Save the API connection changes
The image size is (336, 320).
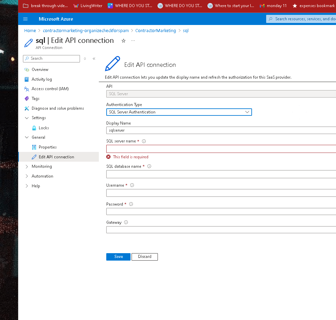tap(118, 257)
